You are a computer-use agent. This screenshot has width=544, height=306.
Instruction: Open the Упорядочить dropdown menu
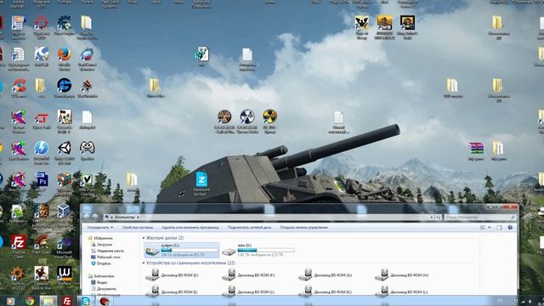click(100, 228)
